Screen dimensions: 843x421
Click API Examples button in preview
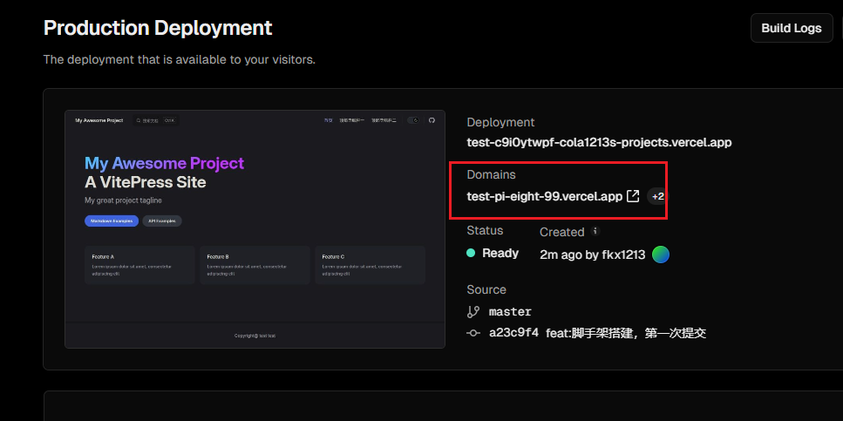162,221
